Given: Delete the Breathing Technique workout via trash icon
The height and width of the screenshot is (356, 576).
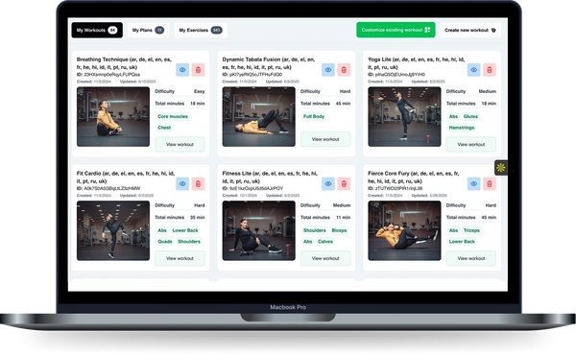Looking at the screenshot, I should coord(198,70).
